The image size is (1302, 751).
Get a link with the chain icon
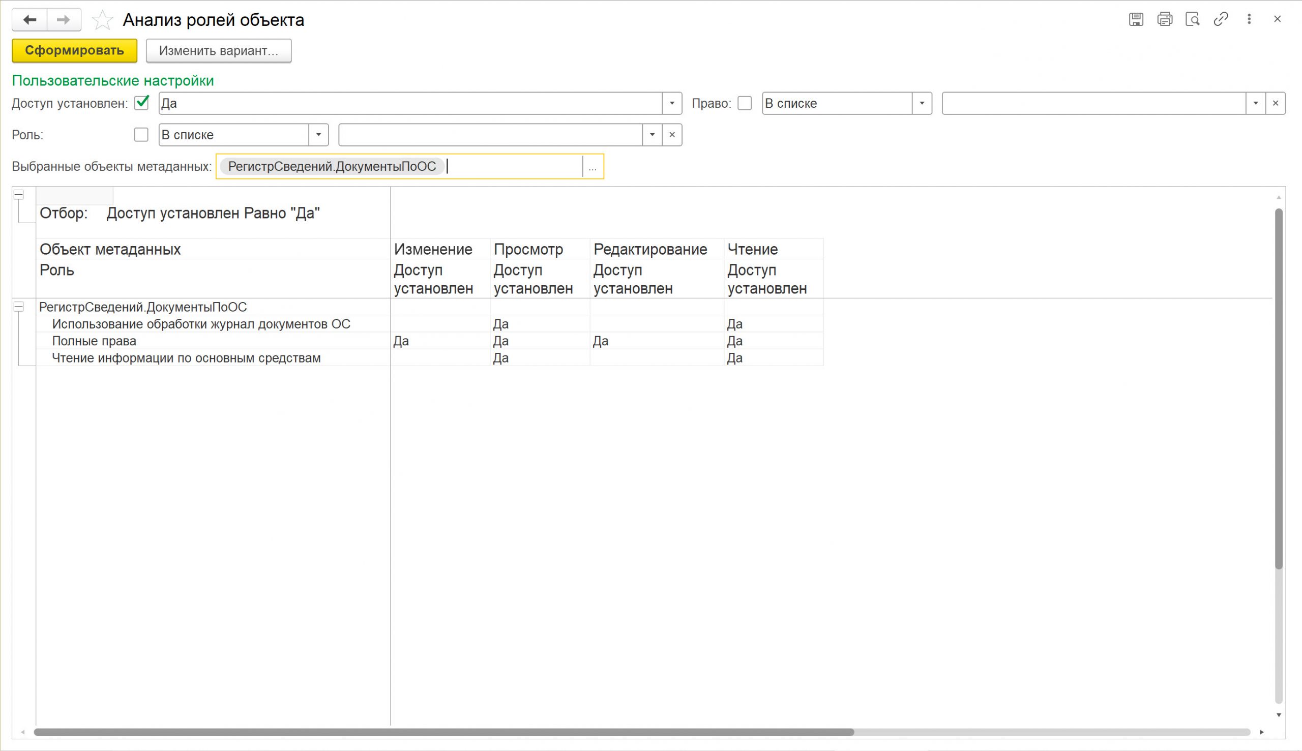click(x=1221, y=19)
